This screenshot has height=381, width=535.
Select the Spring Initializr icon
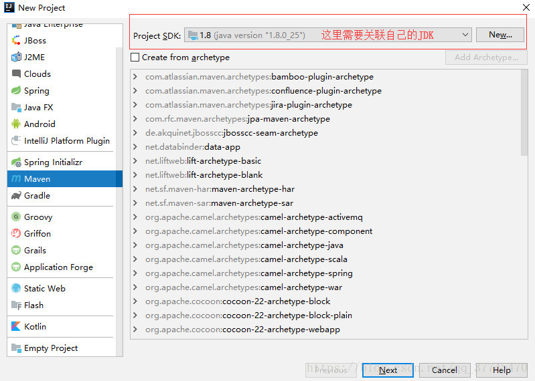click(x=15, y=162)
